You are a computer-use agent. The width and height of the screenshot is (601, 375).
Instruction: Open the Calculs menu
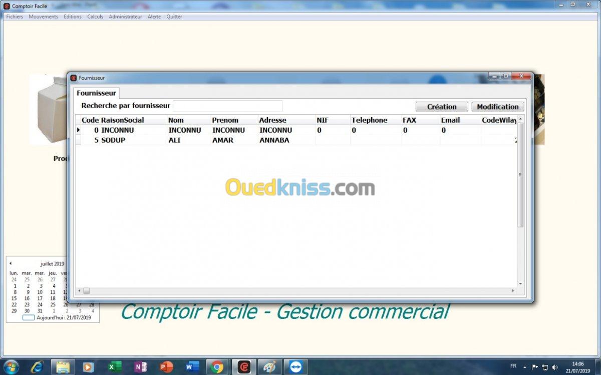pos(95,17)
